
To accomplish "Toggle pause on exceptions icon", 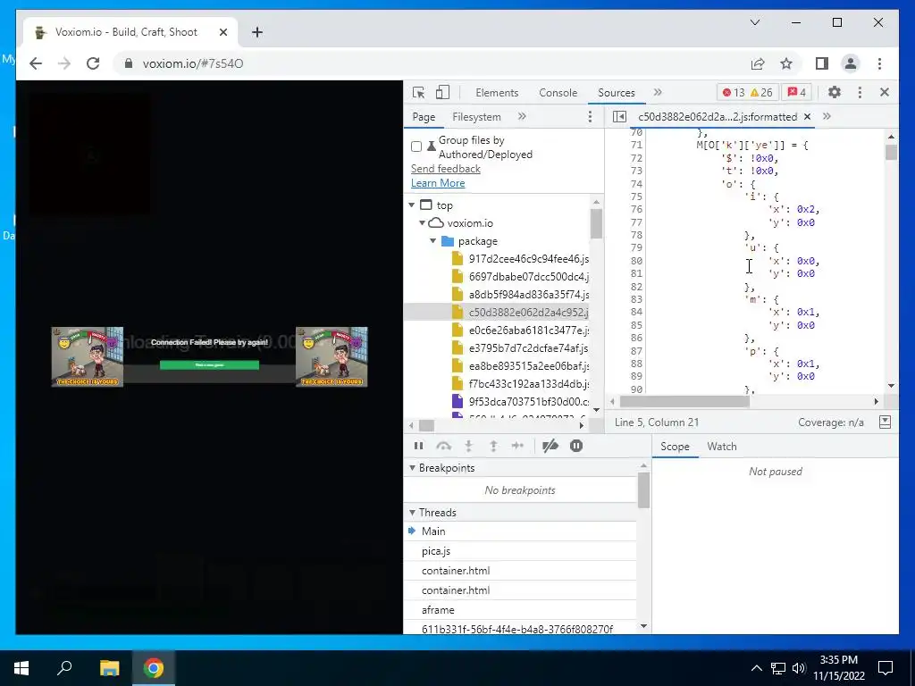I will 576,447.
